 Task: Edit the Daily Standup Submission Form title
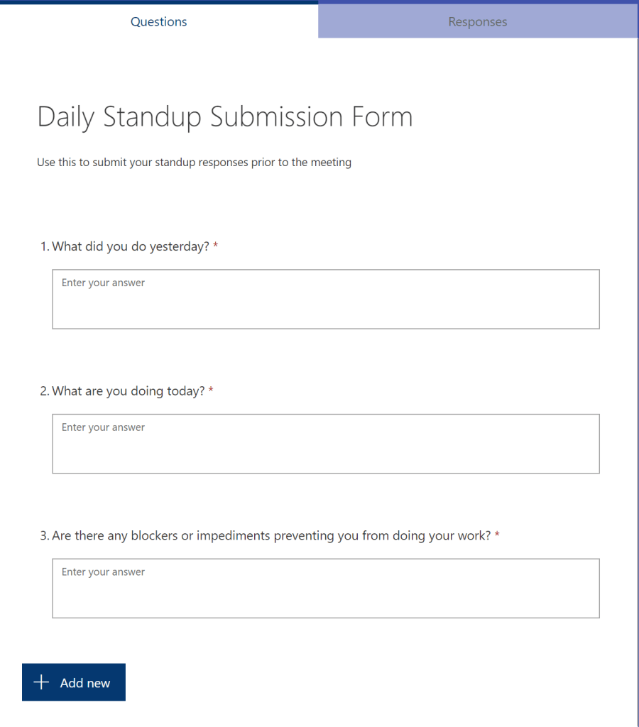point(224,117)
